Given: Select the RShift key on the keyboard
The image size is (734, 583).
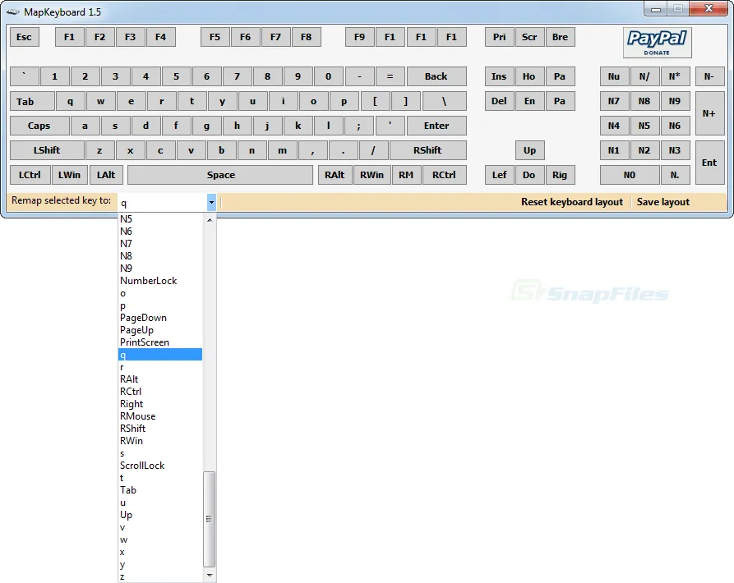Looking at the screenshot, I should click(428, 150).
